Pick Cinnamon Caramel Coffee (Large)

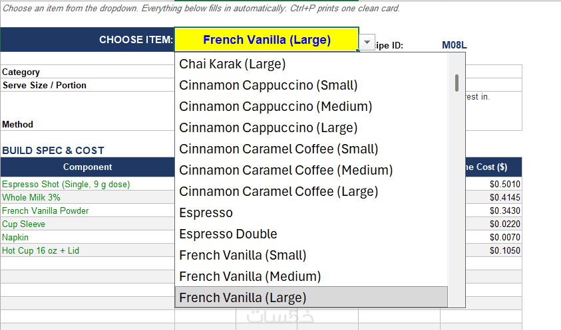coord(311,191)
